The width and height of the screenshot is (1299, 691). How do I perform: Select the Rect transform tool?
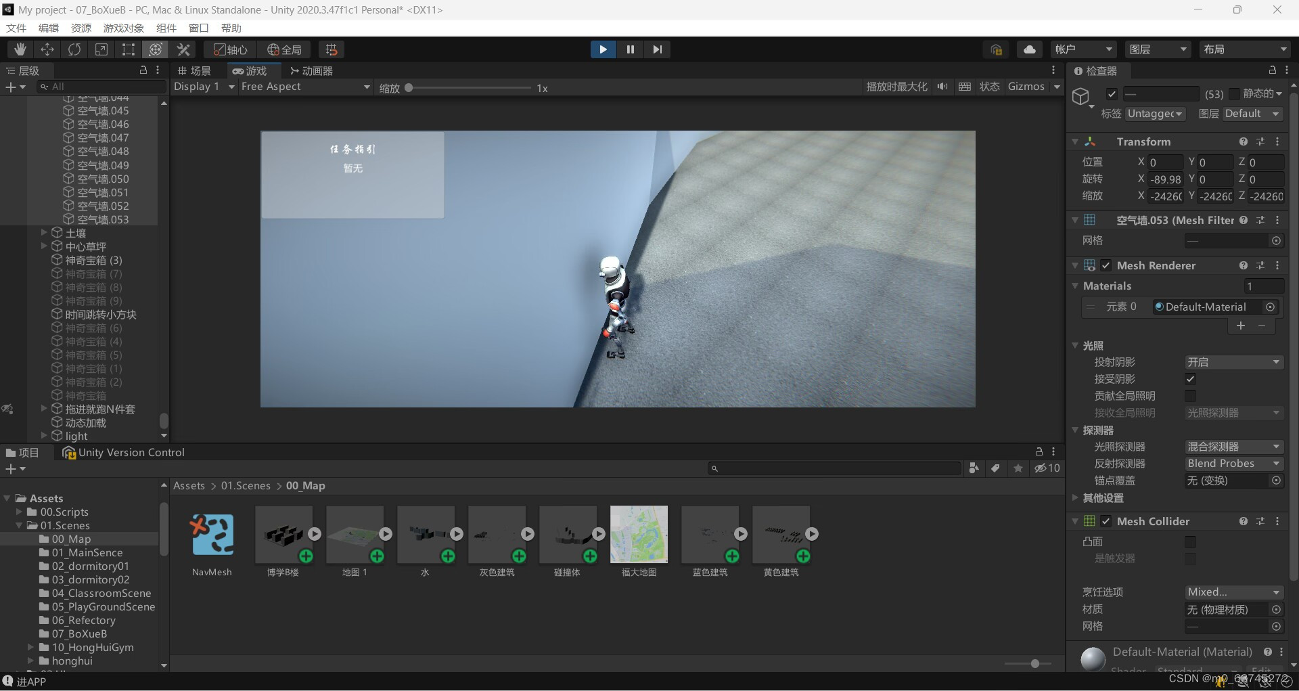click(x=129, y=49)
